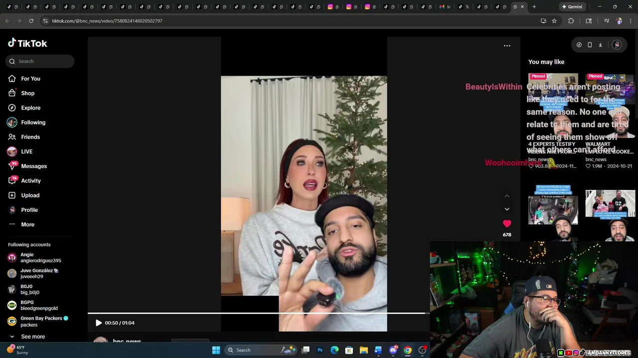This screenshot has height=358, width=638.
Task: Open Microsoft Store from taskbar
Action: click(349, 350)
